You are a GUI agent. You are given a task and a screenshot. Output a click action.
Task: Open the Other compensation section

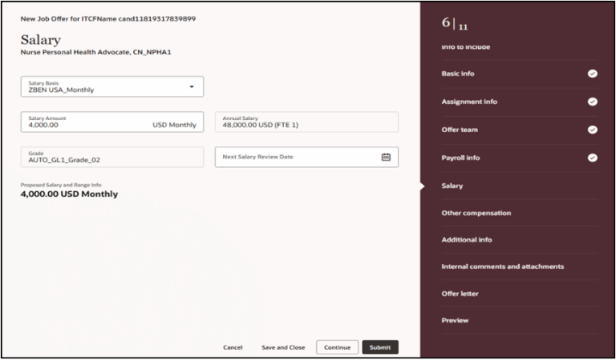[476, 213]
